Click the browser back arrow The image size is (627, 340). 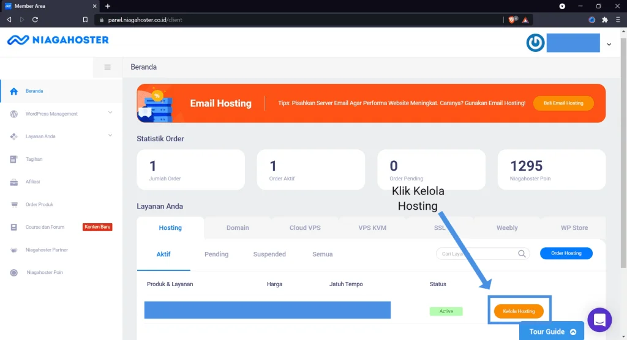point(9,20)
